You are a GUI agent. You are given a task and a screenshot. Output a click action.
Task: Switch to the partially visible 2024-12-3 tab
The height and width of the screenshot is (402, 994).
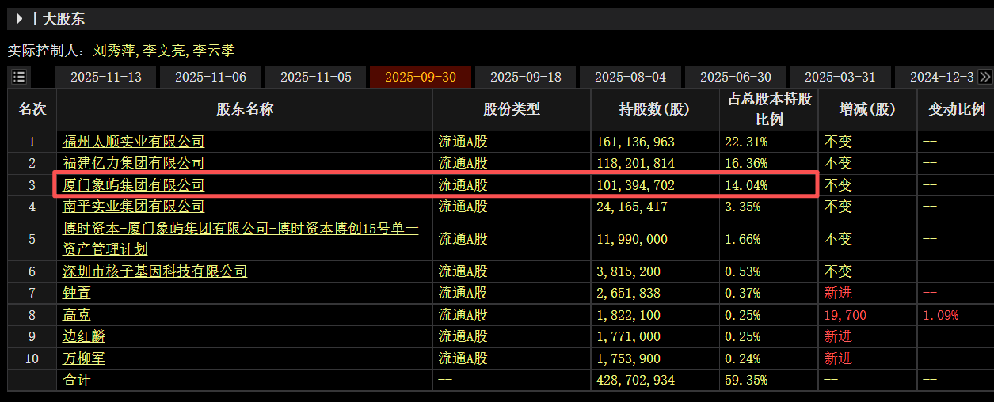coord(937,77)
